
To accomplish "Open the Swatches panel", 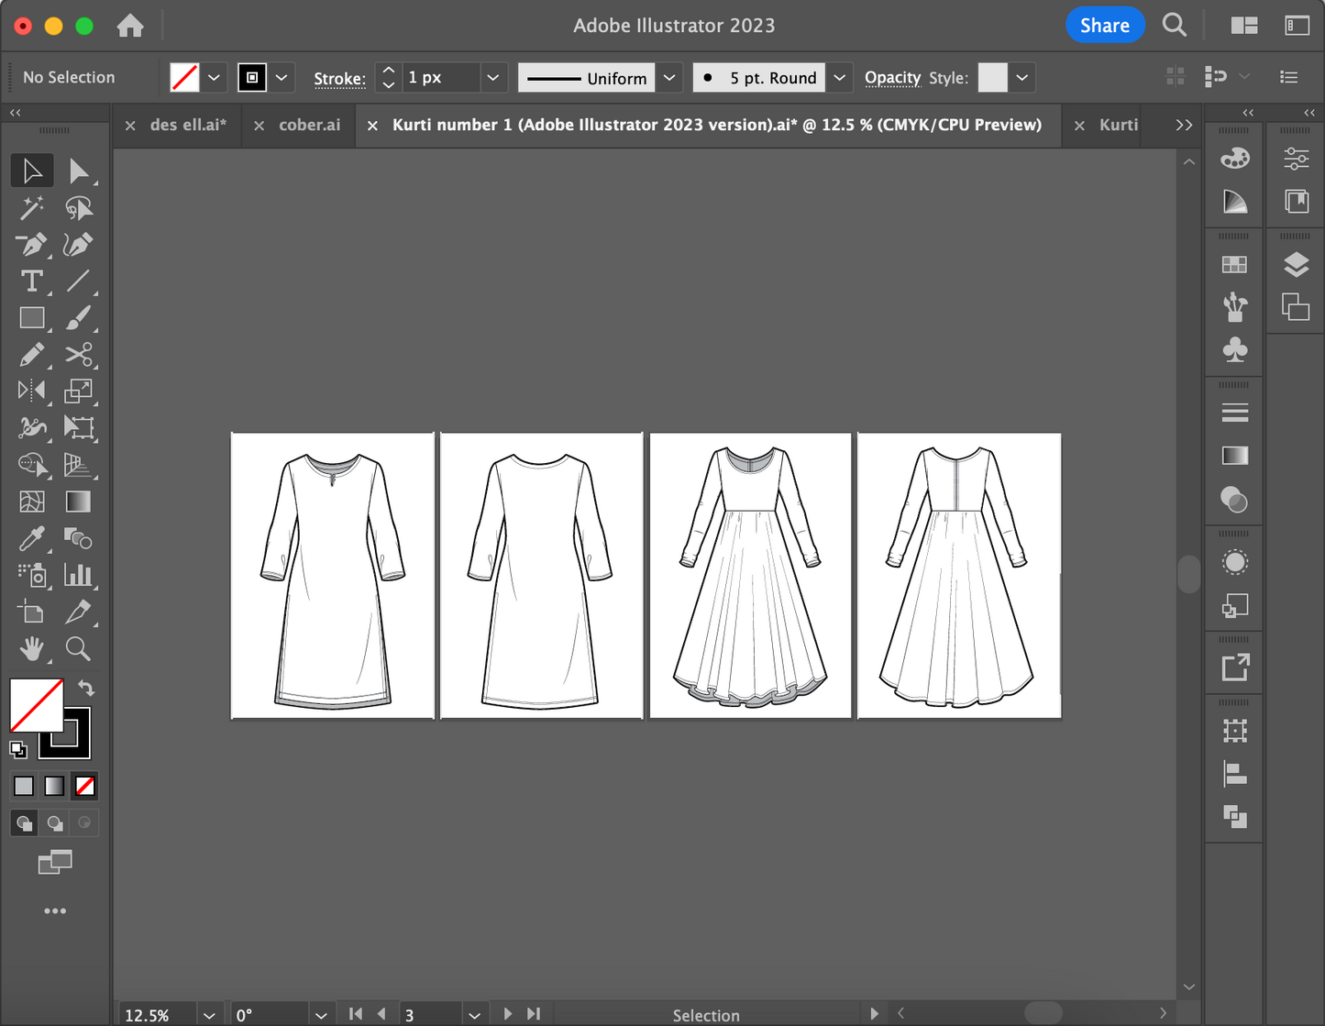I will (x=1234, y=263).
